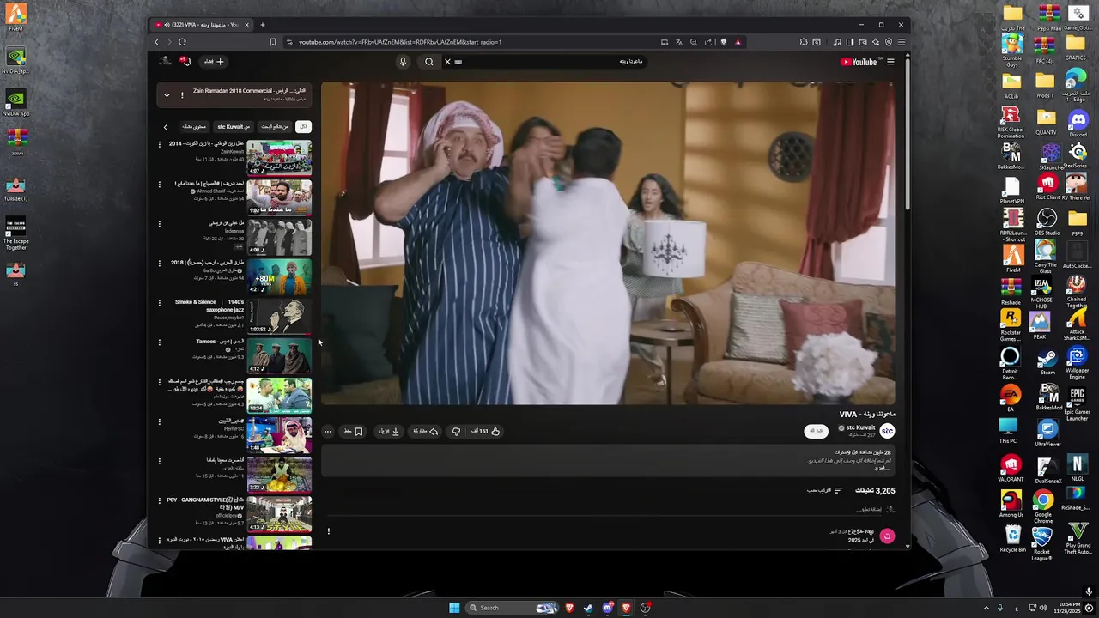Screen dimensions: 1099x618
Task: Open the Google Chrome desktop shortcut
Action: pos(1042,506)
